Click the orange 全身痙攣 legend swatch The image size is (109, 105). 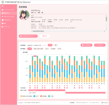41,96
